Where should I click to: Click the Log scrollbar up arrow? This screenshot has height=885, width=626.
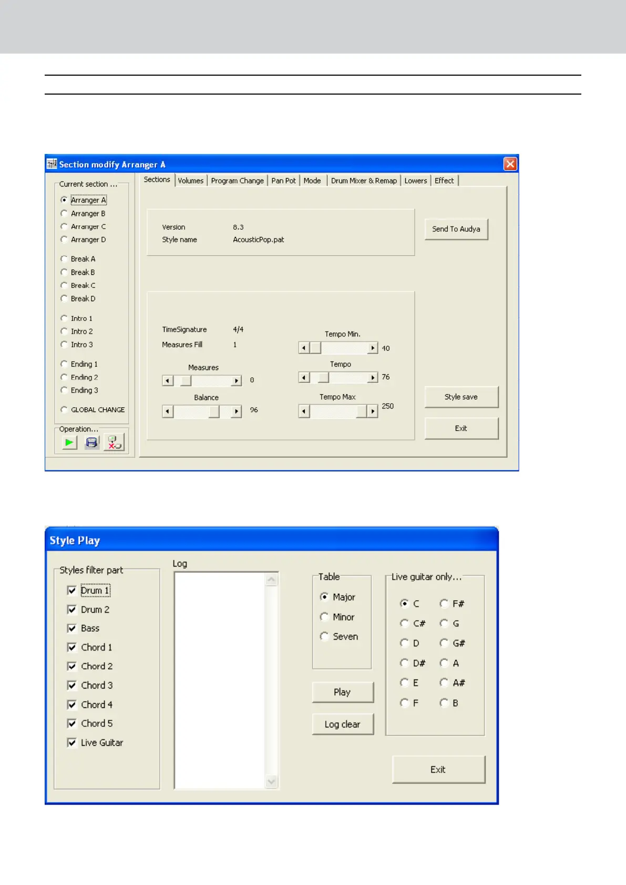click(271, 580)
